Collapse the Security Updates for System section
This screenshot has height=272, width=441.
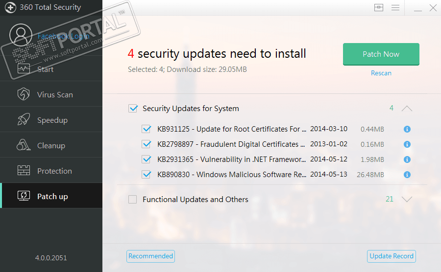coord(407,108)
